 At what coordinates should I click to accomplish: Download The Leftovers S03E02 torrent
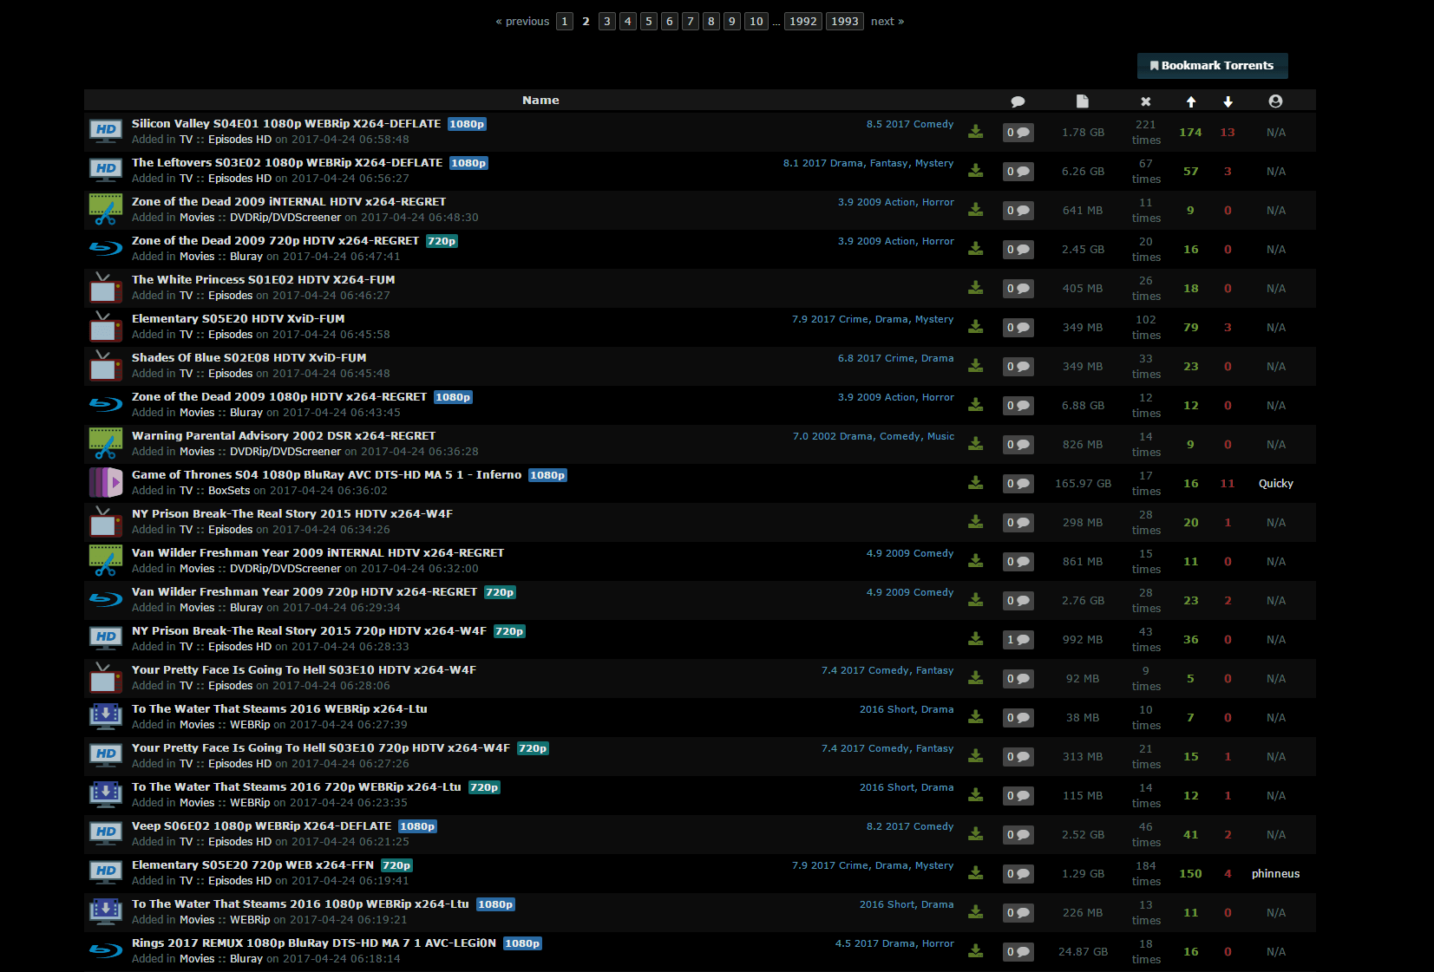click(x=976, y=171)
